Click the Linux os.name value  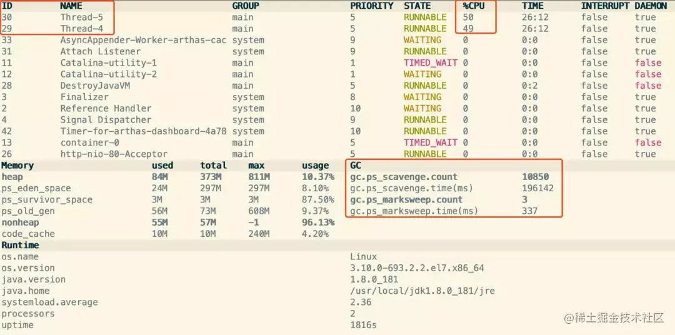364,257
